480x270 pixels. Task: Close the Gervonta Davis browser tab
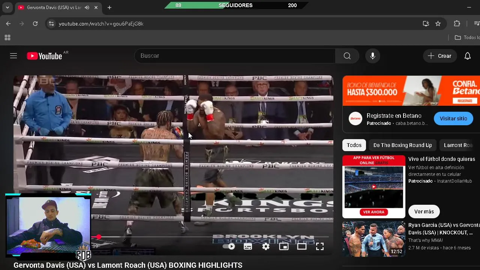(96, 7)
